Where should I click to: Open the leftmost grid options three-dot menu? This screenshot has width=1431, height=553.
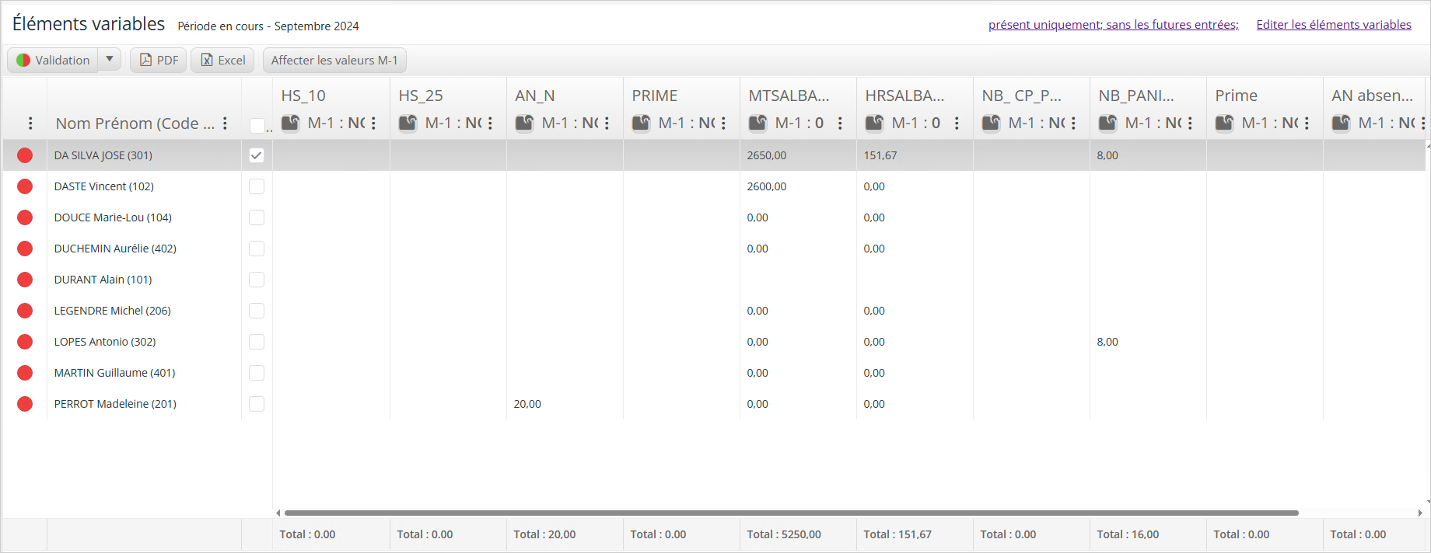coord(30,123)
